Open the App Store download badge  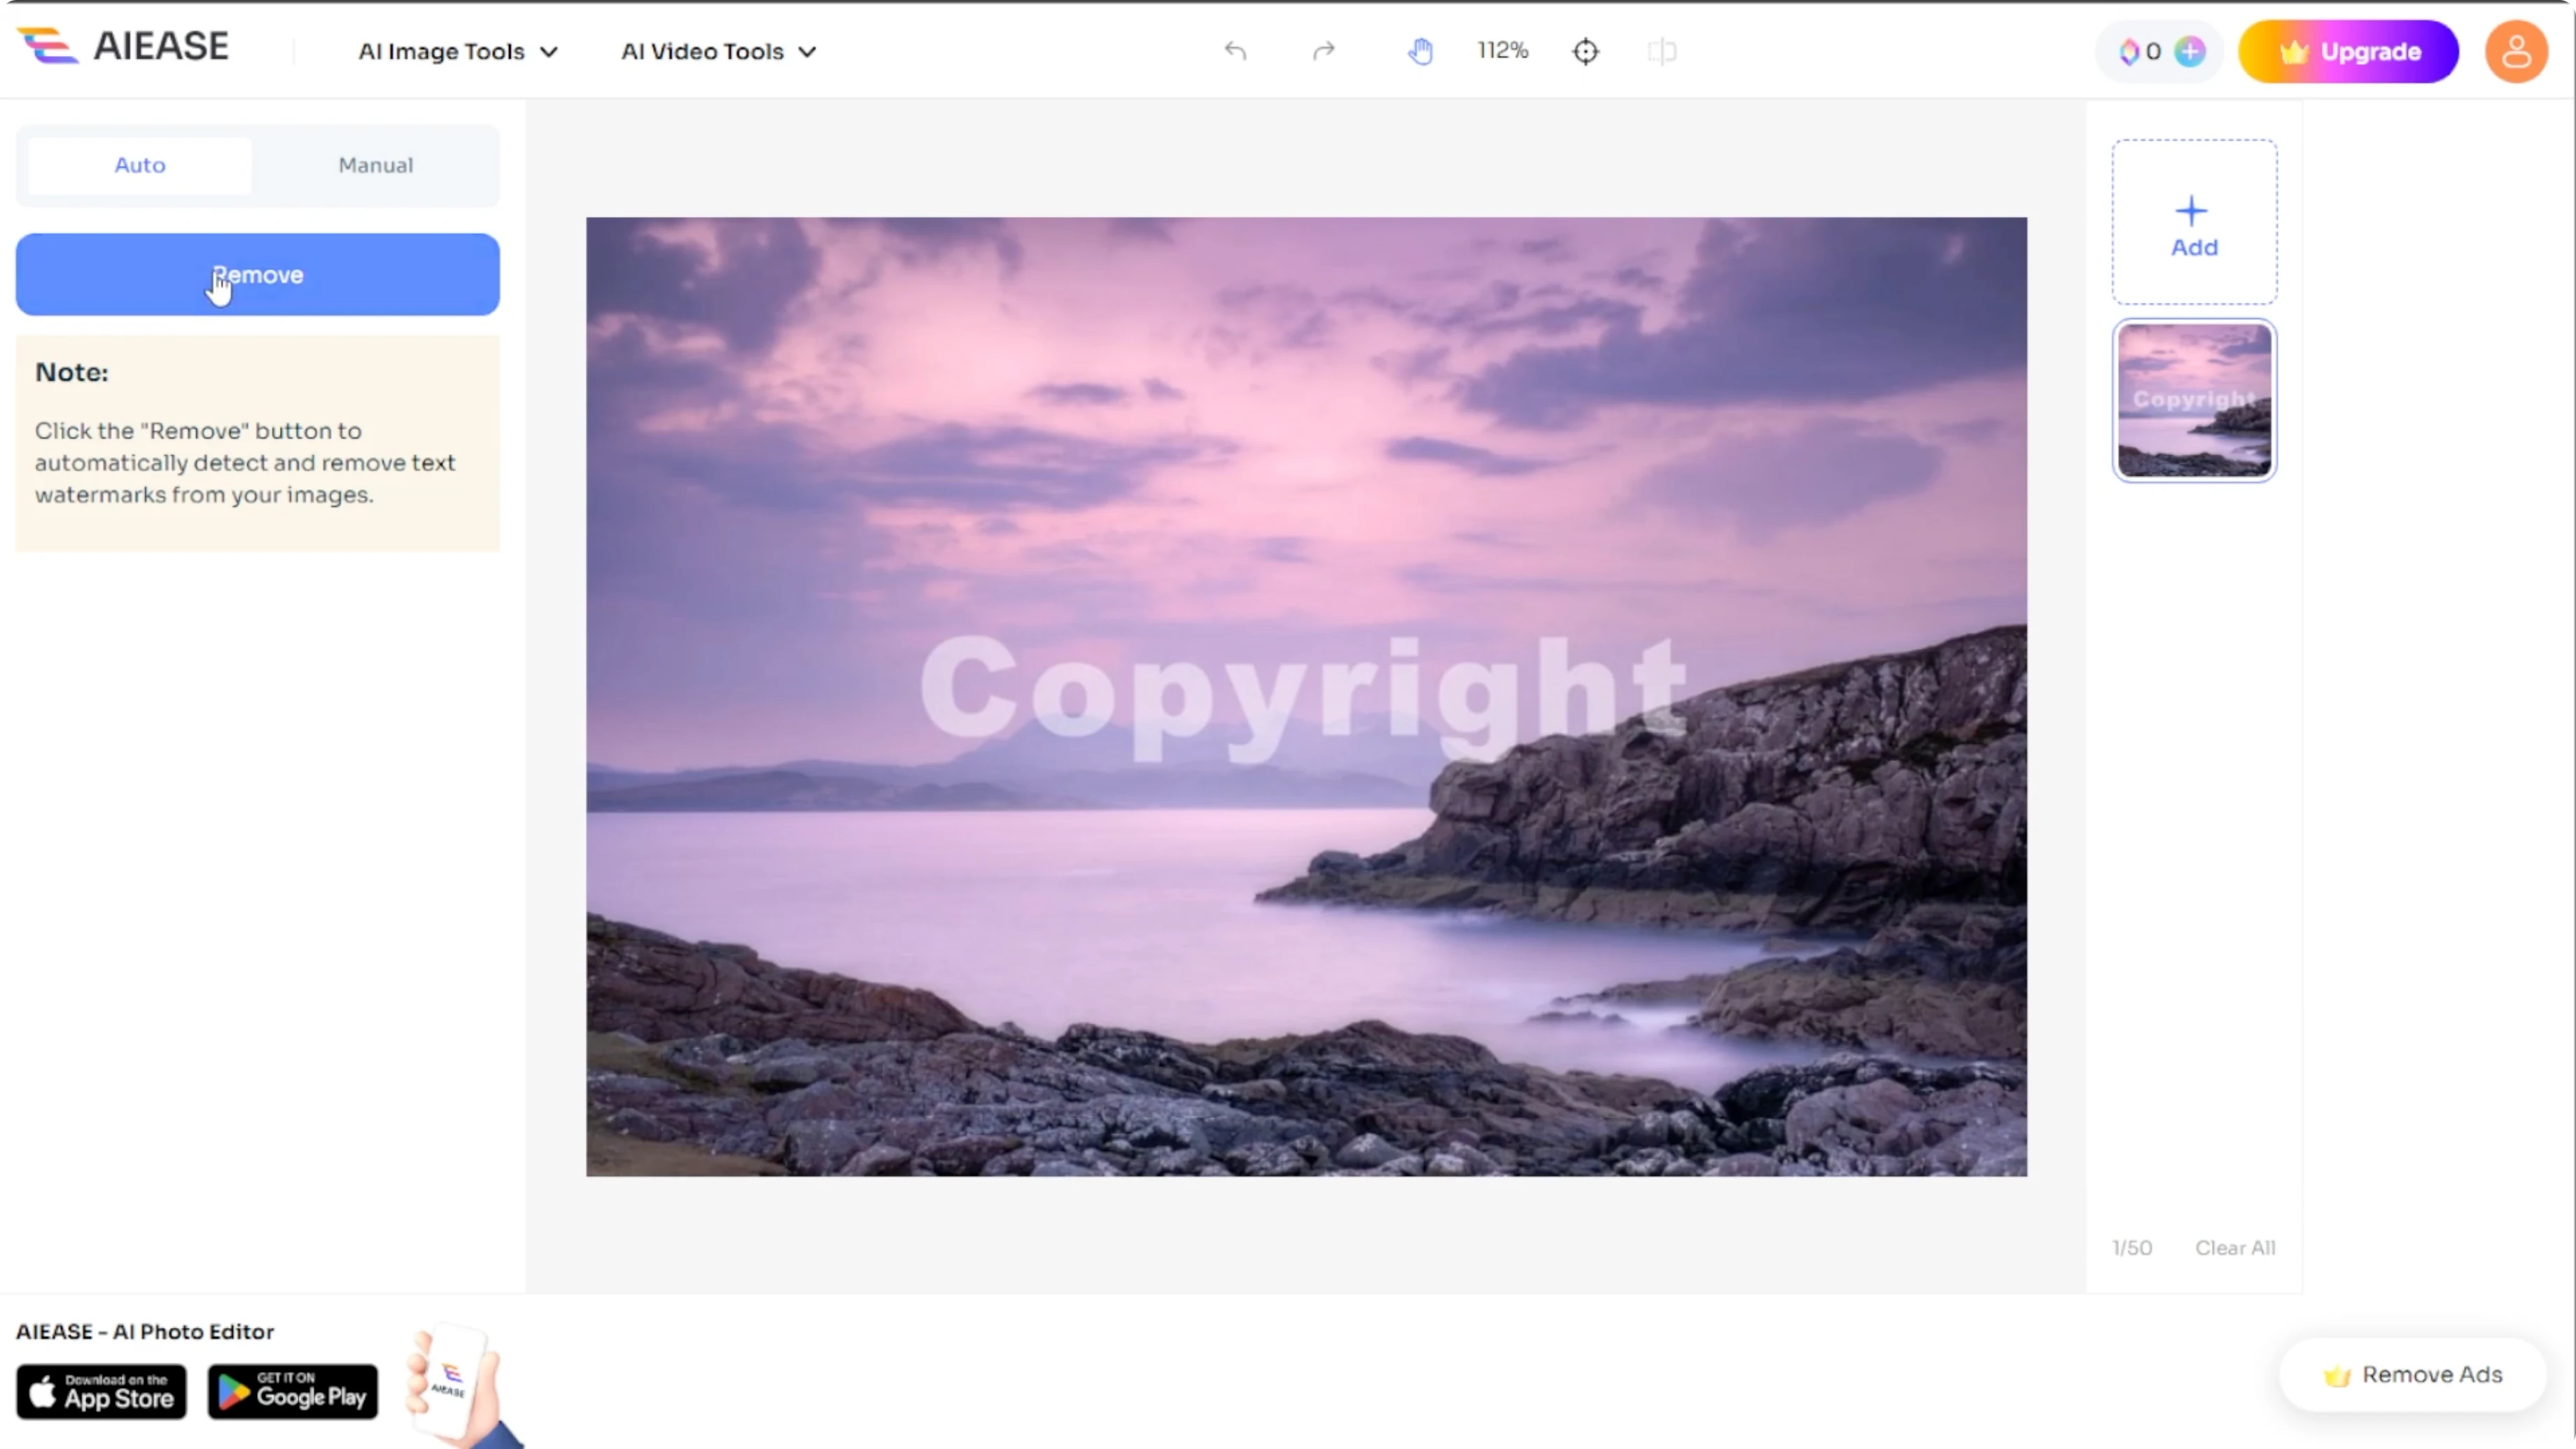pyautogui.click(x=101, y=1392)
